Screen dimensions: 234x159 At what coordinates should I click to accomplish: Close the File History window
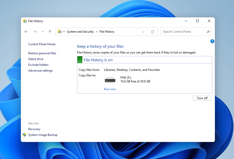coord(209,21)
